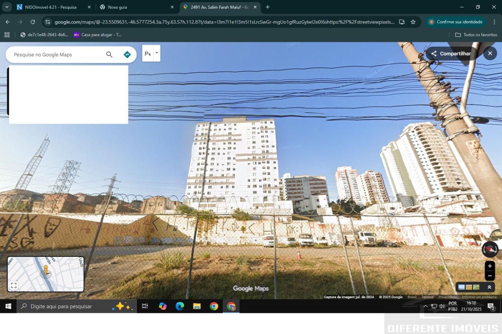This screenshot has width=502, height=334.
Task: Click the pegman on the minimap
Action: coord(46,270)
